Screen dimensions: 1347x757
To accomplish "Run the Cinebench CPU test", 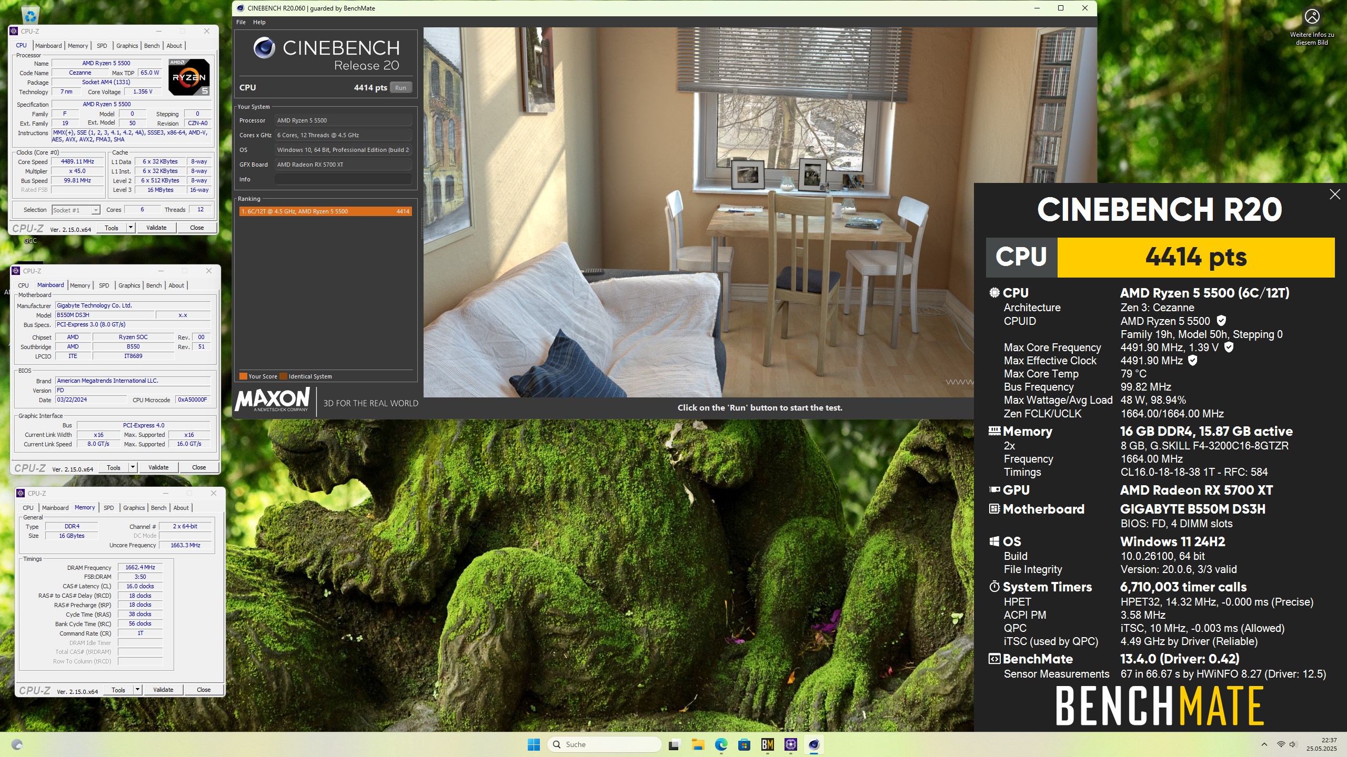I will pyautogui.click(x=400, y=88).
